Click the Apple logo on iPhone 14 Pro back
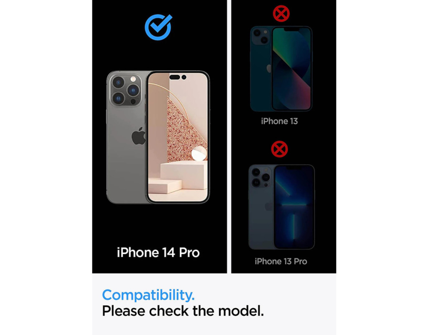 [x=139, y=136]
